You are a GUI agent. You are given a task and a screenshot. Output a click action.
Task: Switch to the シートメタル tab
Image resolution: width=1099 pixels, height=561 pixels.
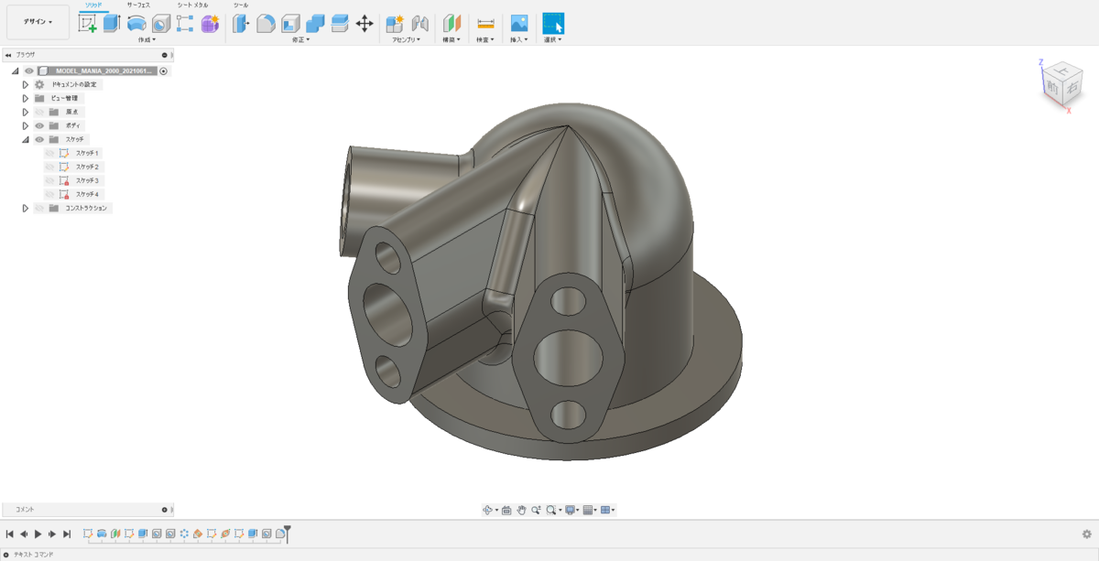(x=192, y=5)
